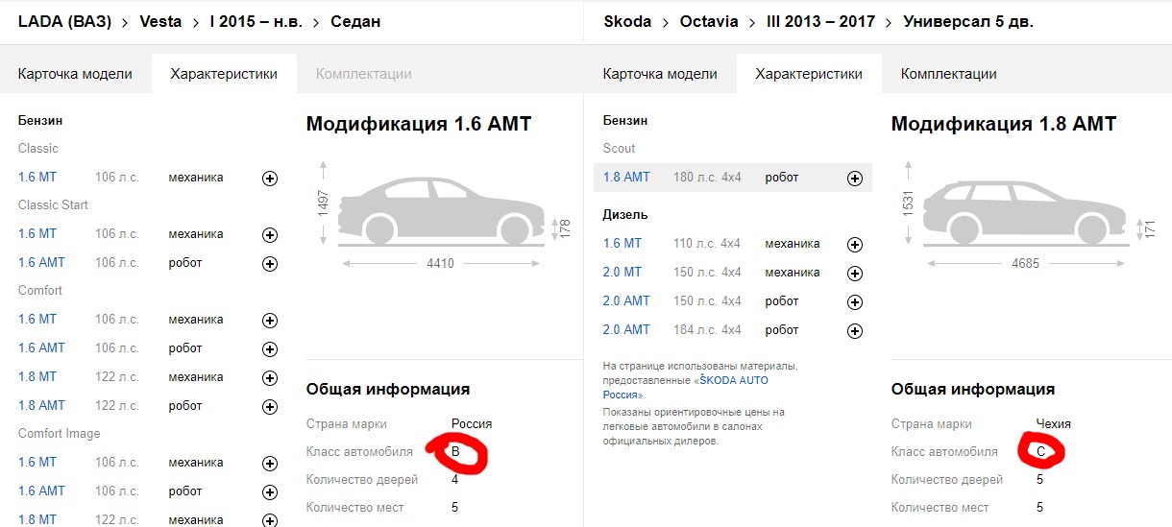Viewport: 1172px width, 527px height.
Task: Expand plus icon for Scout 1.8 AMT row
Action: pyautogui.click(x=855, y=179)
